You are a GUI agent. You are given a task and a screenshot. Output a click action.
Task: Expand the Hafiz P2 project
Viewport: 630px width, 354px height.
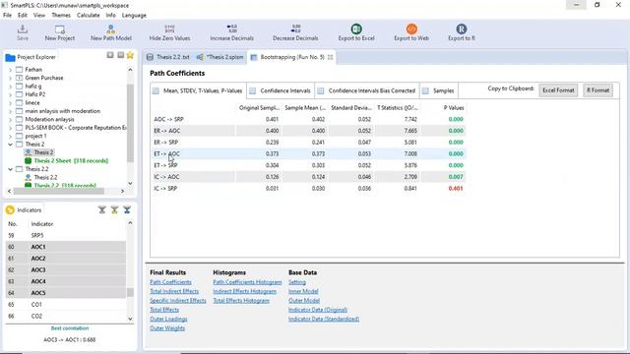[x=10, y=94]
